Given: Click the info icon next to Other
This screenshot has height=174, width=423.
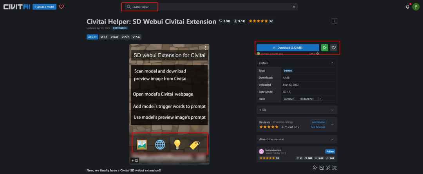Looking at the screenshot, I should coord(318,54).
